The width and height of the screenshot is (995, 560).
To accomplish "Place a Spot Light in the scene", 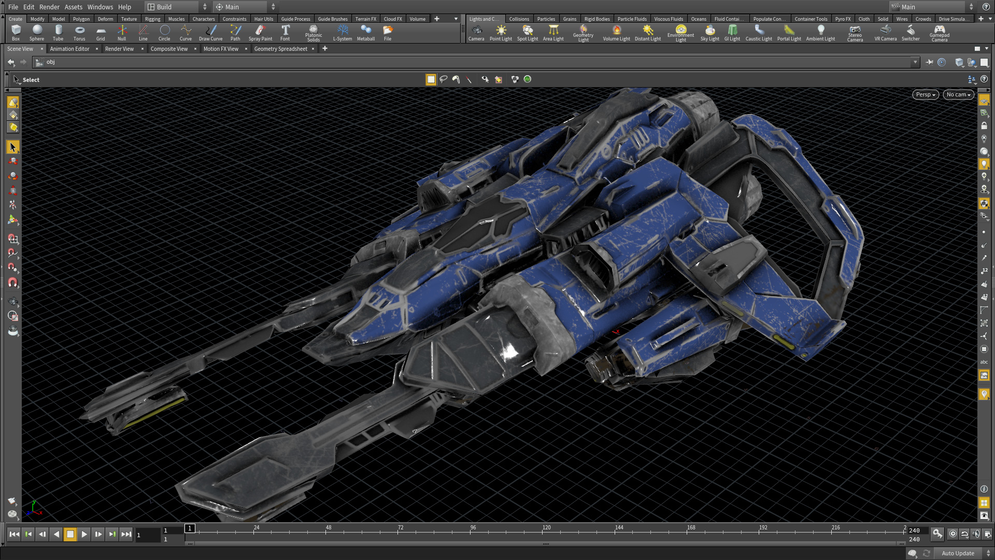I will click(527, 33).
